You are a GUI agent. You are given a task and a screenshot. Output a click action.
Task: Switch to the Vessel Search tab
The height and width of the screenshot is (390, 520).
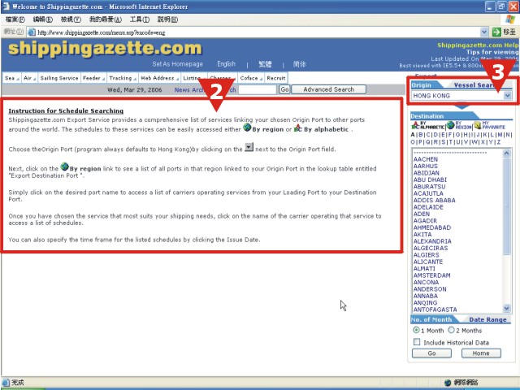[474, 85]
